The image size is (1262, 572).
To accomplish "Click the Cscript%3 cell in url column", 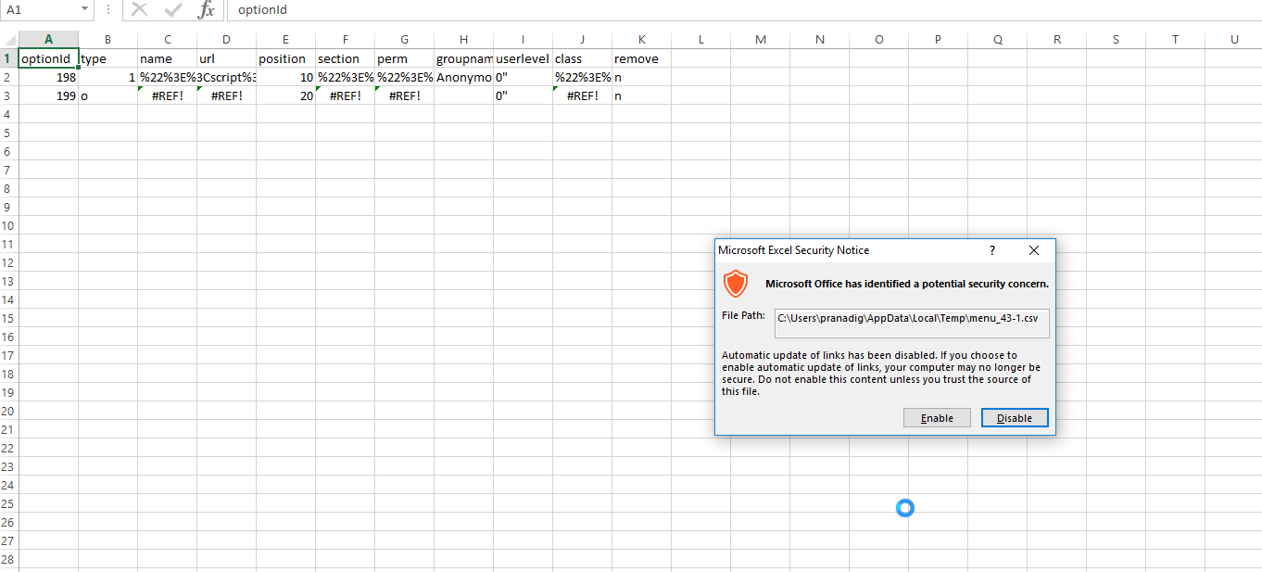I will coord(226,77).
